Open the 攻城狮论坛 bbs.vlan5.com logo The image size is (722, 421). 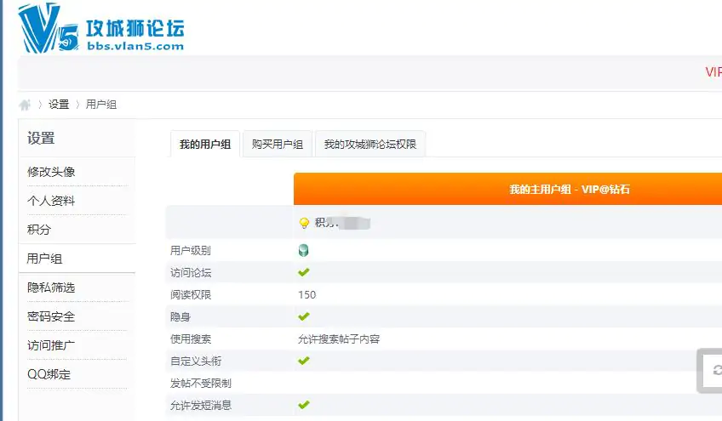point(101,29)
